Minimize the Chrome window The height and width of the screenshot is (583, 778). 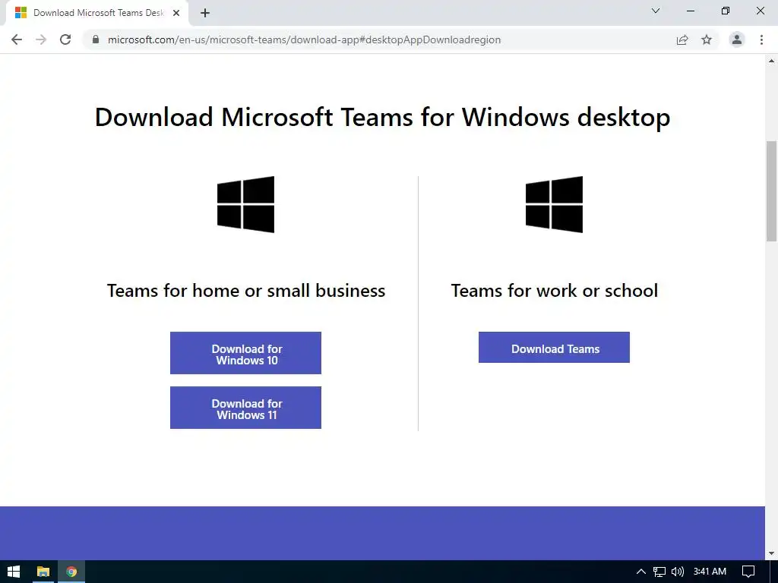[x=691, y=11]
